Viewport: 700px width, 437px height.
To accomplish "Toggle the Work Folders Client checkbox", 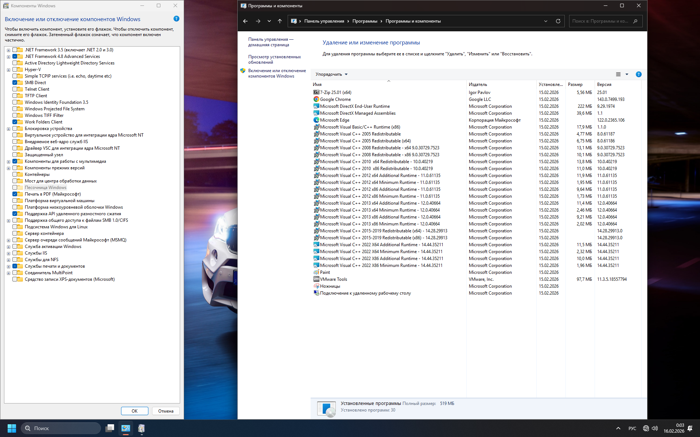I will click(x=15, y=122).
